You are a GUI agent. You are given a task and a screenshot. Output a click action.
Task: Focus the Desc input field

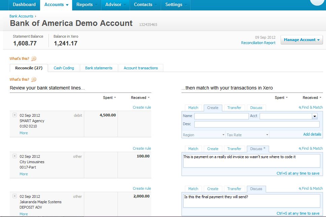[257, 124]
